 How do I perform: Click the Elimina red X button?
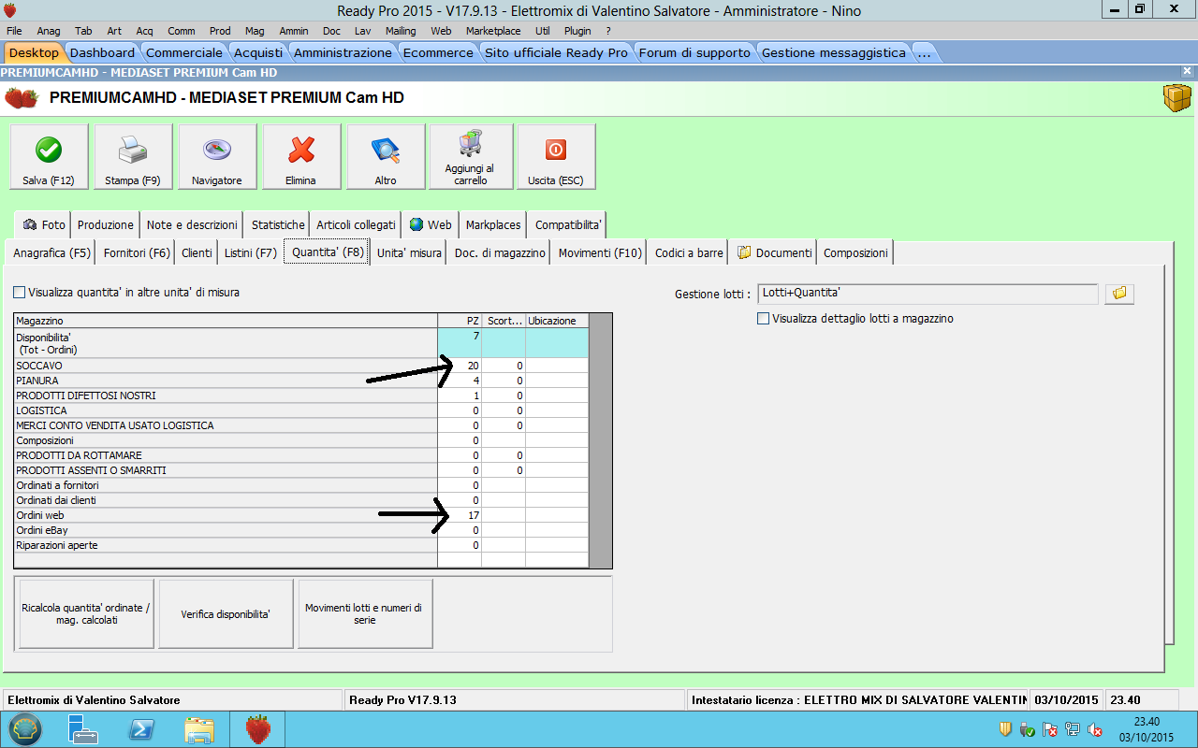tap(301, 157)
